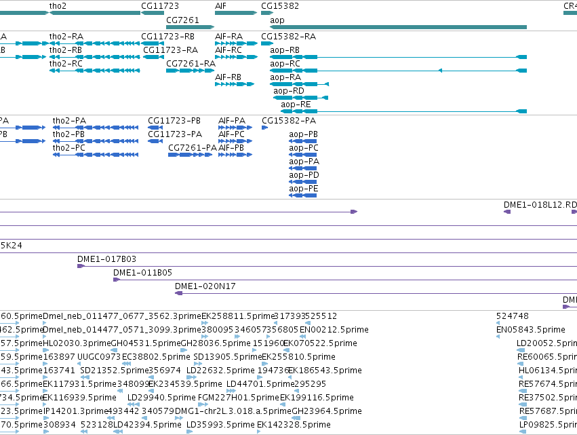Open protein CG7261-PA

(x=193, y=148)
